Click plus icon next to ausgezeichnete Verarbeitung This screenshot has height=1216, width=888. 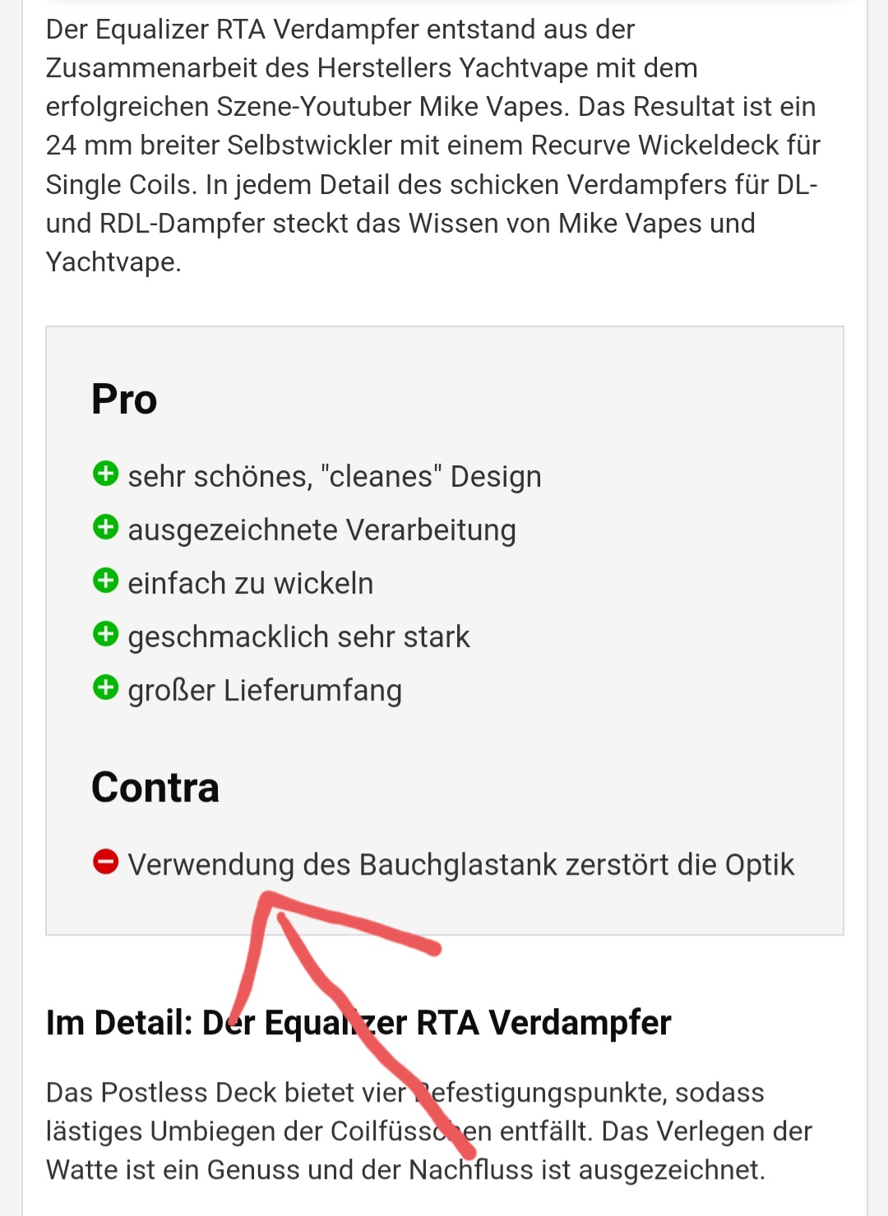coord(105,527)
